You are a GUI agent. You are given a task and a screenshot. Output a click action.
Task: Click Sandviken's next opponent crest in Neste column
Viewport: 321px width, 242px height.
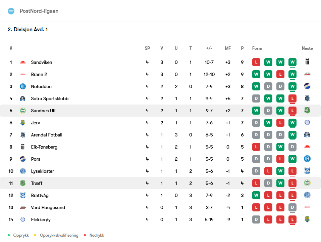click(x=307, y=62)
